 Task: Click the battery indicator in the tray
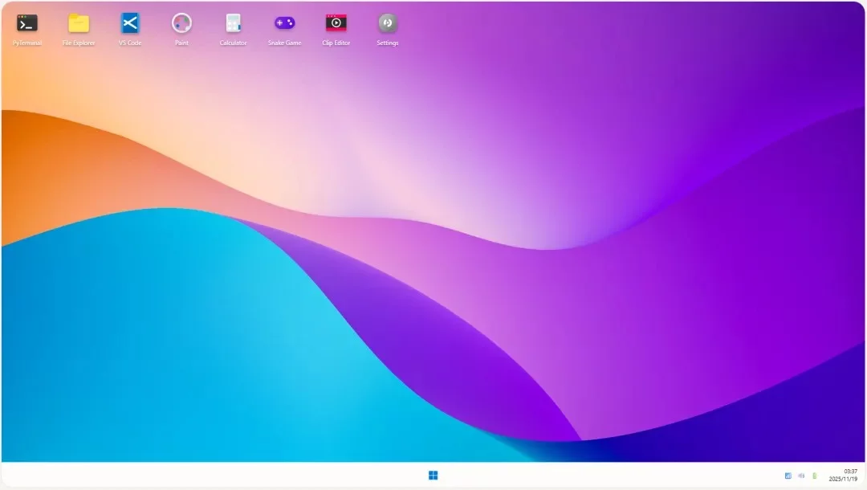814,475
